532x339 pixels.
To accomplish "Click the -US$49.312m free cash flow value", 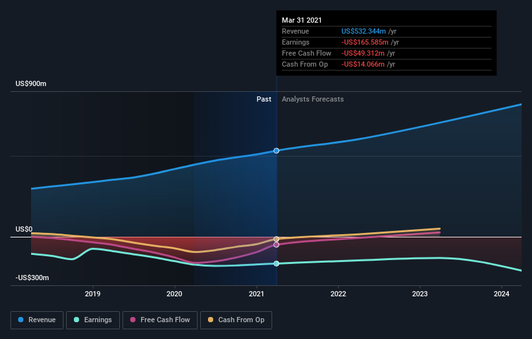I will tap(363, 53).
